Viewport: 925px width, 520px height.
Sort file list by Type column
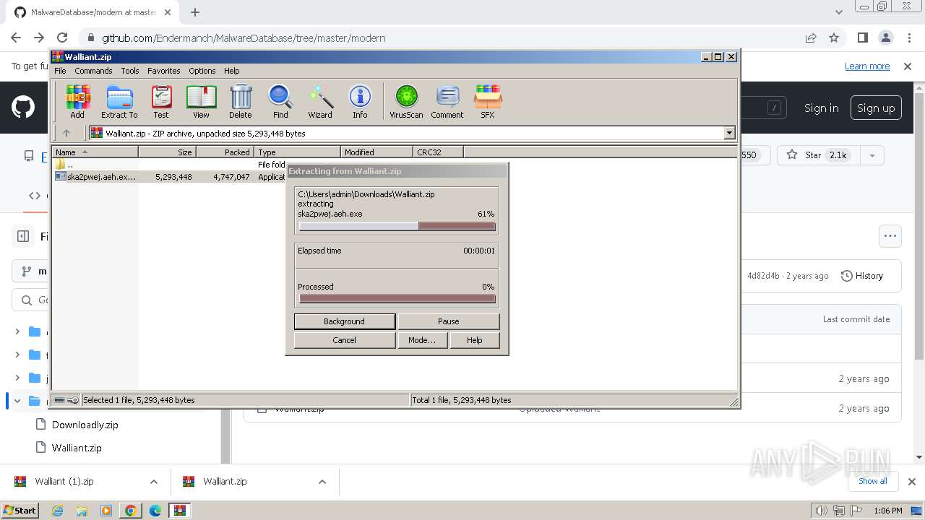pos(297,152)
